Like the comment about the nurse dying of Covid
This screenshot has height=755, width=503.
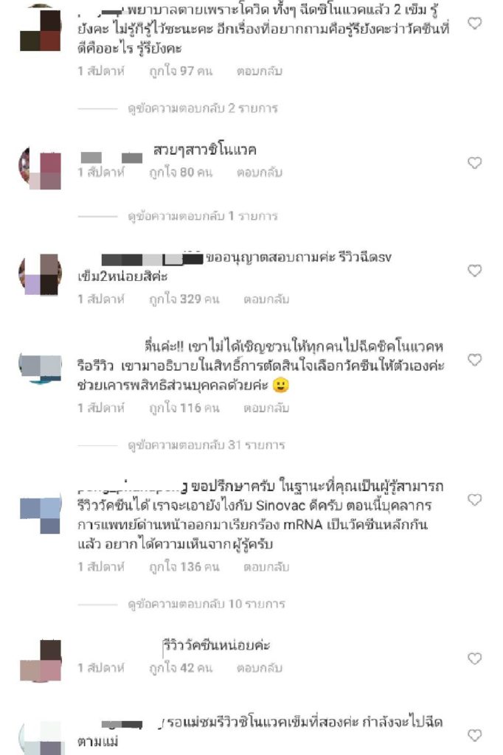pyautogui.click(x=474, y=23)
